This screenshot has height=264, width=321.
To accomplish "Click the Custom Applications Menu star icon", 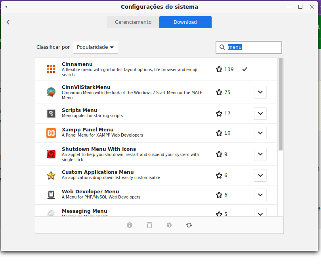I will [51, 175].
